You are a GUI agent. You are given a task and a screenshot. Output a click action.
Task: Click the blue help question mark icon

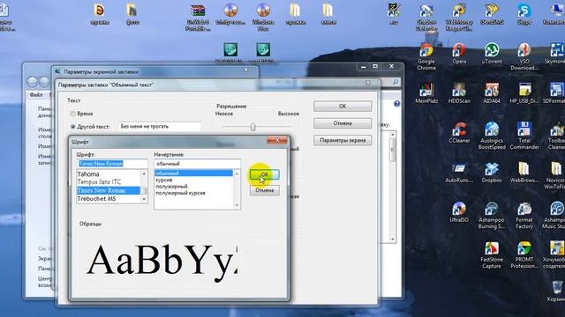click(x=396, y=104)
